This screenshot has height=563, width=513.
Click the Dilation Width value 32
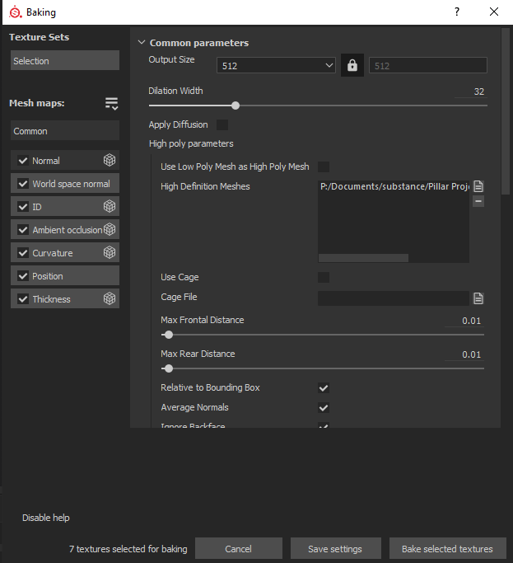(479, 91)
